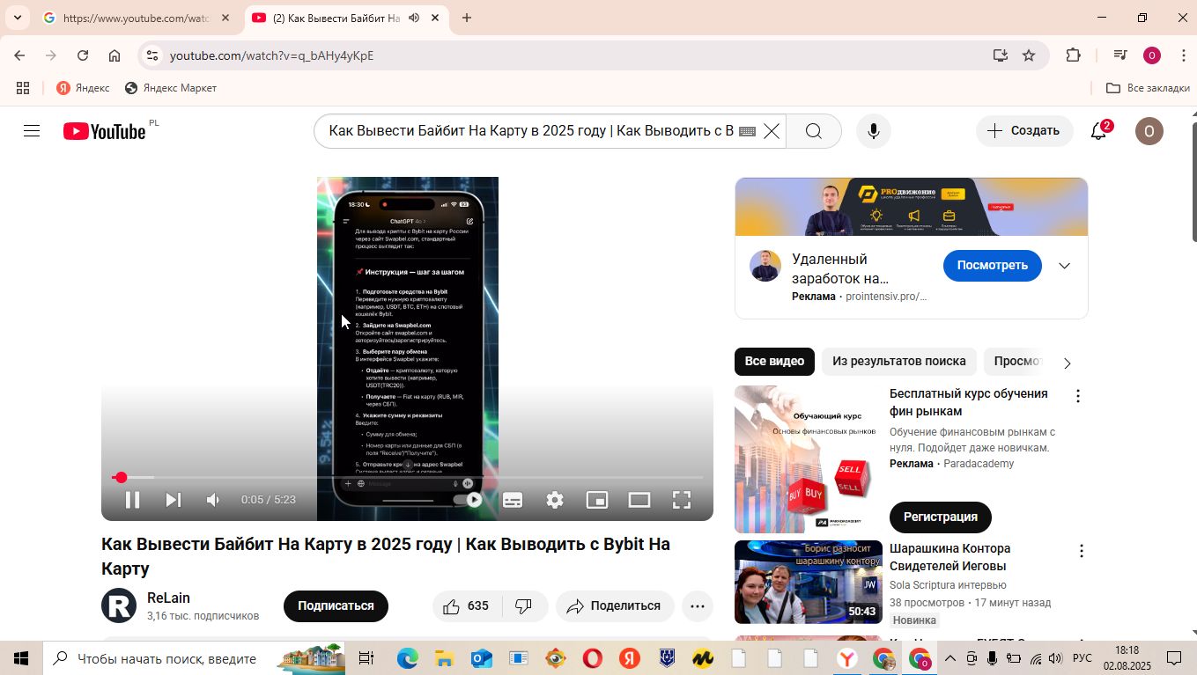Open video player settings gear

click(x=555, y=500)
